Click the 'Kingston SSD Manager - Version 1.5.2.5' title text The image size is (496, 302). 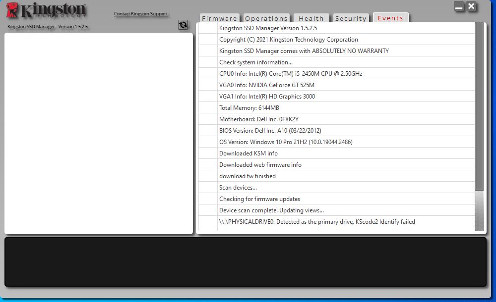pos(48,27)
